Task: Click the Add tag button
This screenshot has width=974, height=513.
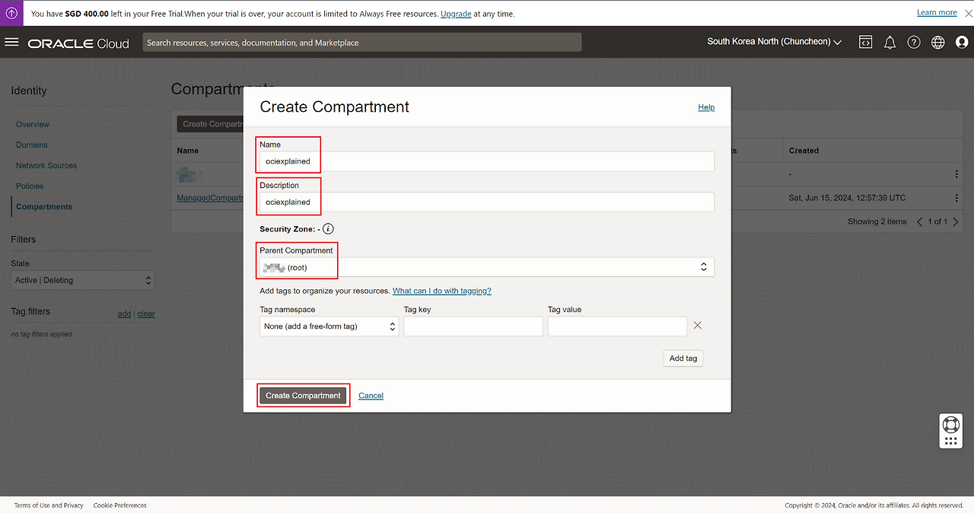Action: 683,358
